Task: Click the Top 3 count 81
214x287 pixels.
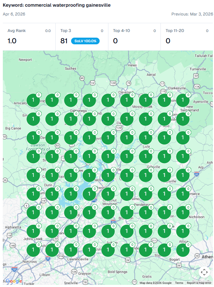Action: [64, 41]
